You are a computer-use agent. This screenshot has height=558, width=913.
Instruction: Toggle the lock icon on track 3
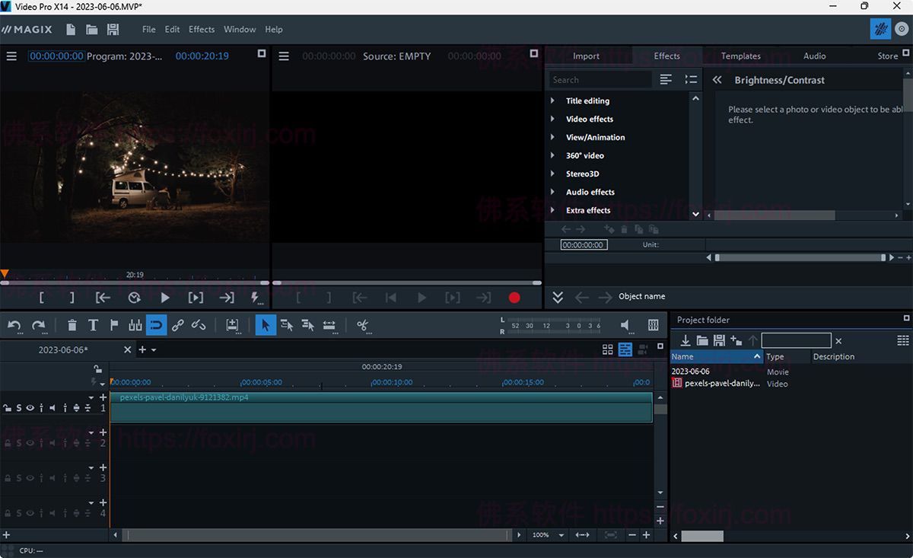(x=7, y=478)
